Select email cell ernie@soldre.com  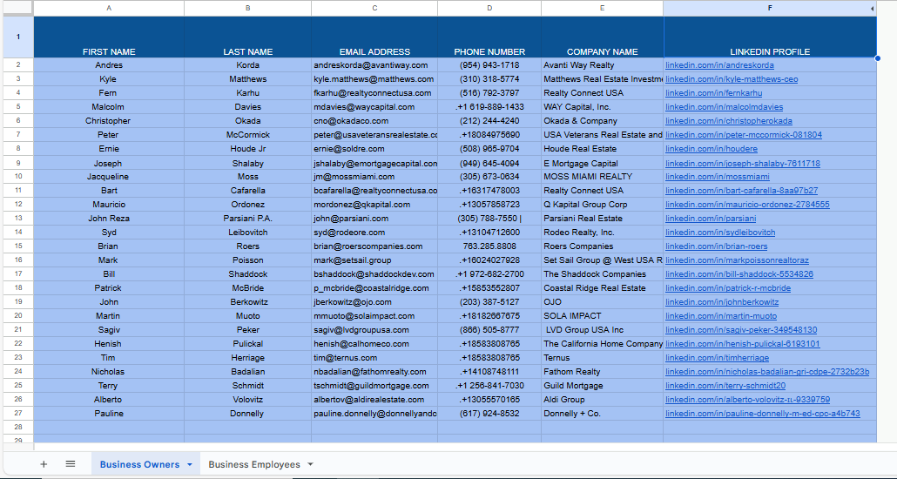(374, 149)
